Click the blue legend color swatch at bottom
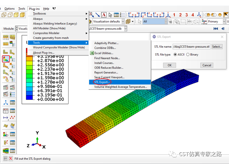This screenshot has width=229, height=164. 29,97
